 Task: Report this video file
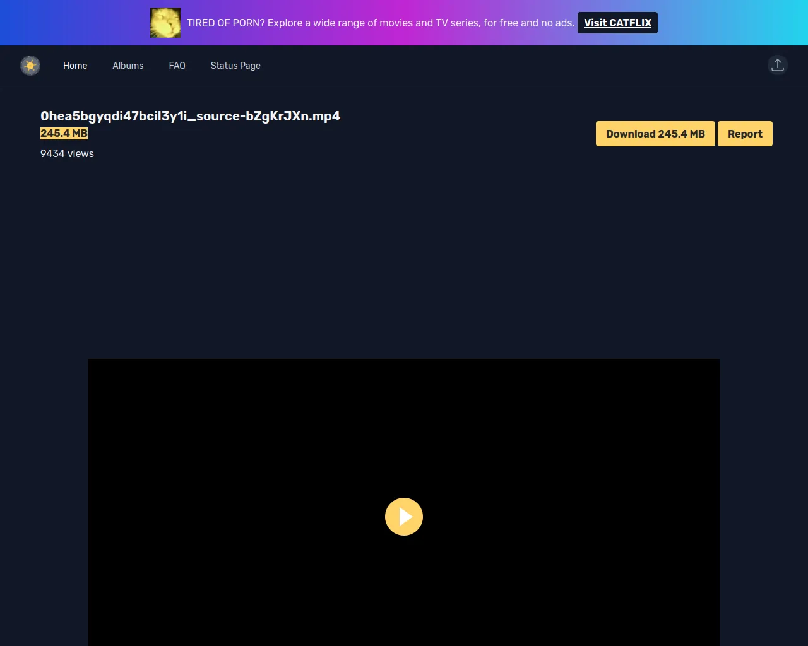tap(745, 134)
